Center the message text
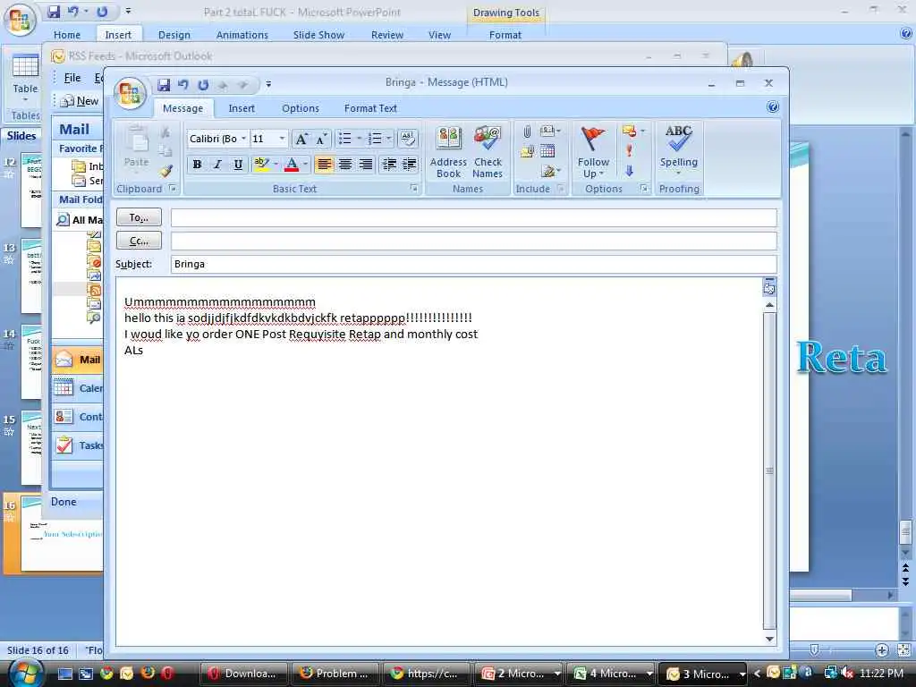The image size is (916, 687). (344, 165)
